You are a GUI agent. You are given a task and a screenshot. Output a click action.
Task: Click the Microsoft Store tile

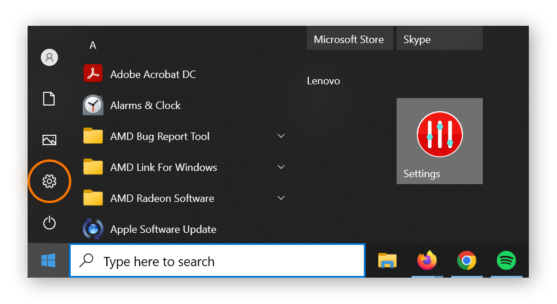coord(349,39)
